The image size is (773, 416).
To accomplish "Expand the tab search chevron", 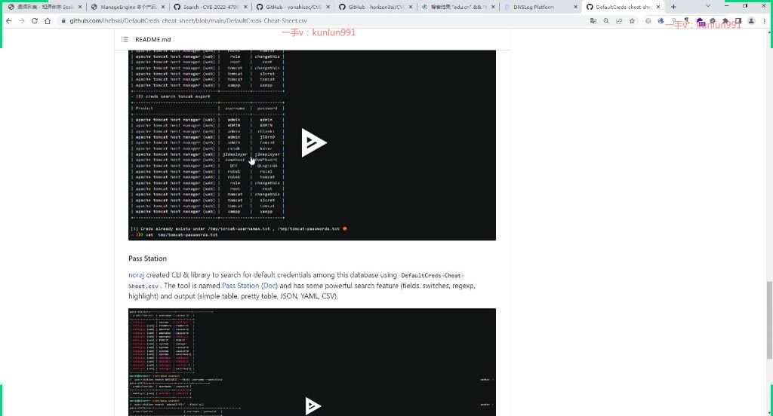I will (708, 6).
